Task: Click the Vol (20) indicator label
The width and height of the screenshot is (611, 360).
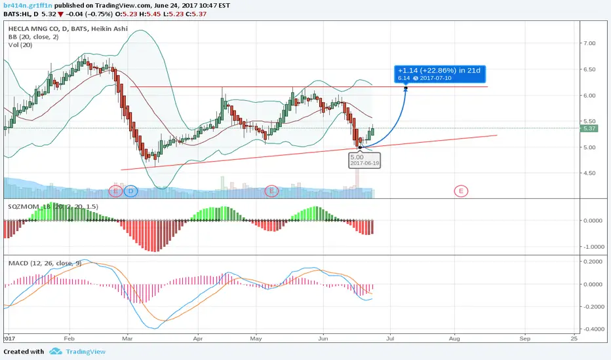Action: pos(20,45)
